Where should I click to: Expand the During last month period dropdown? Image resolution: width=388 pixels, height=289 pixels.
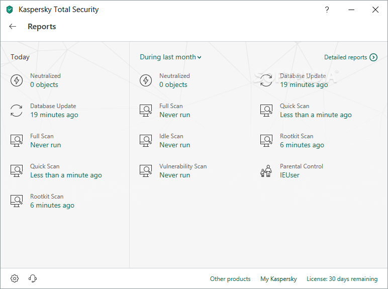click(x=170, y=57)
